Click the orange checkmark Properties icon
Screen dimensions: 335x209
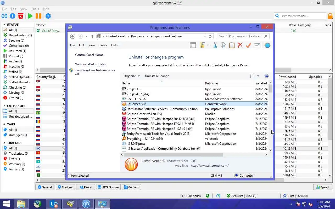point(248,45)
